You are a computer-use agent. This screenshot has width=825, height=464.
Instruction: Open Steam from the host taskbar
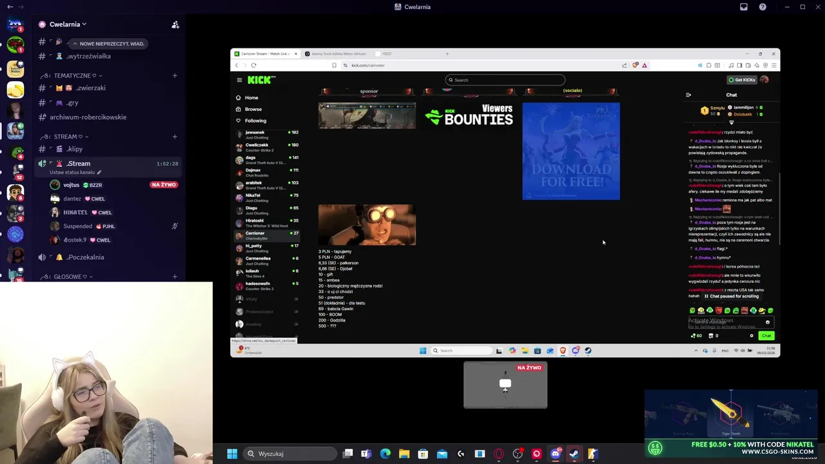point(574,454)
